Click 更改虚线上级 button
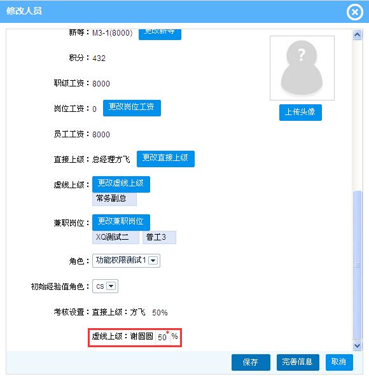Image resolution: width=369 pixels, height=379 pixels. coord(121,184)
